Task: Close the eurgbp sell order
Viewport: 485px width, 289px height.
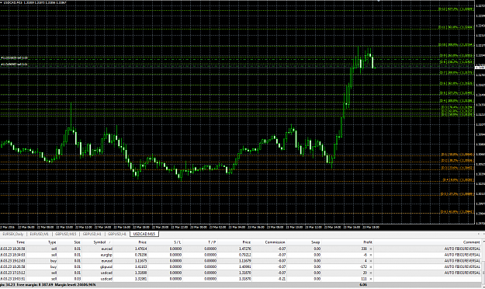Action: pos(371,255)
